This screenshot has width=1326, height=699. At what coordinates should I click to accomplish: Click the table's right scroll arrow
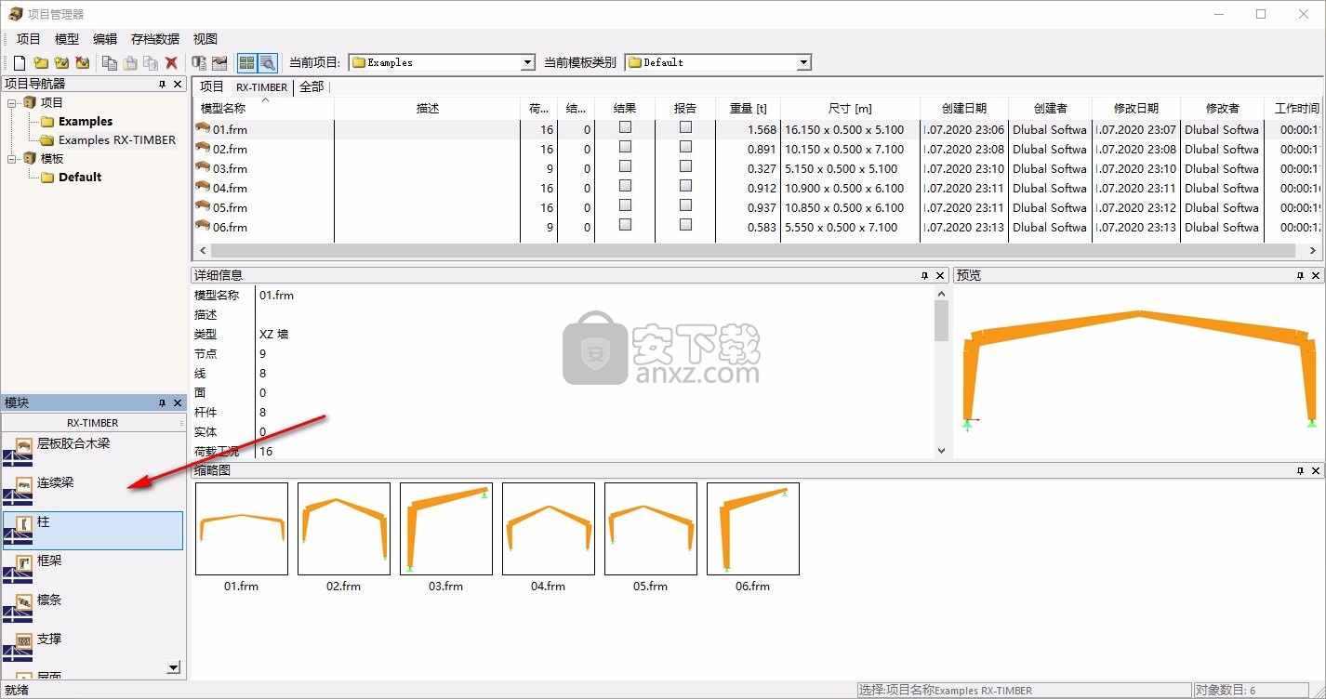pyautogui.click(x=1313, y=250)
